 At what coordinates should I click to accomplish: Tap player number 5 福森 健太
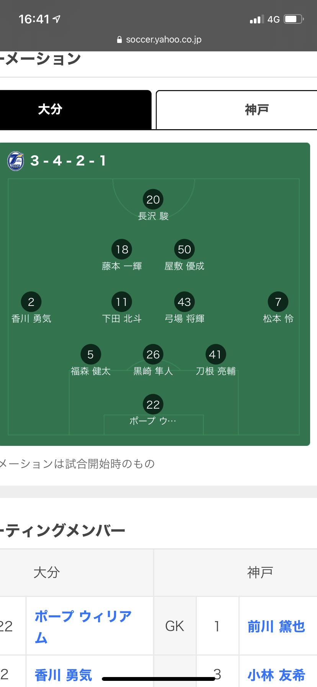coord(91,360)
